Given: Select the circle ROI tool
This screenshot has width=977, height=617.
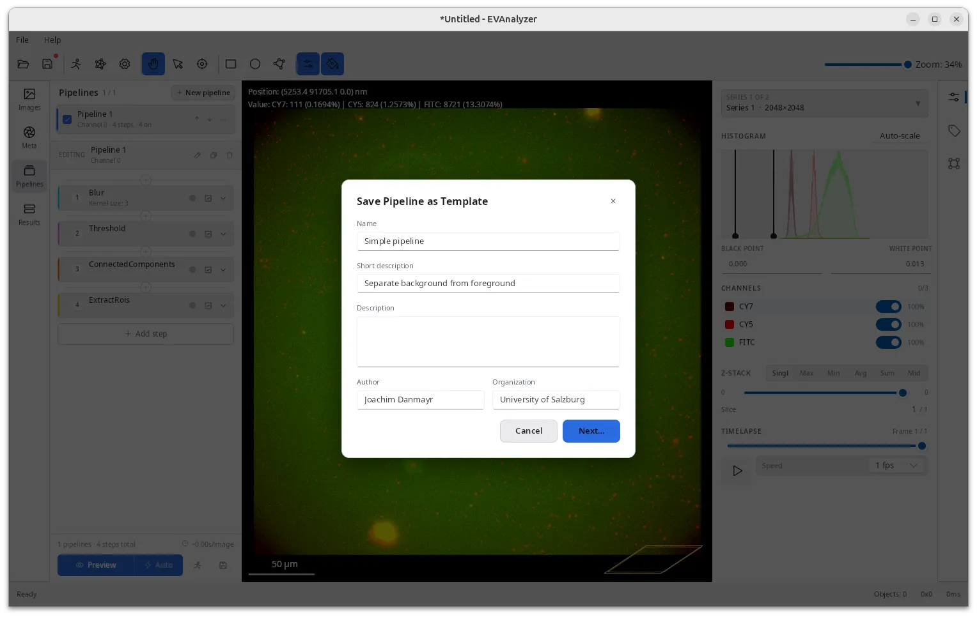Looking at the screenshot, I should click(255, 64).
